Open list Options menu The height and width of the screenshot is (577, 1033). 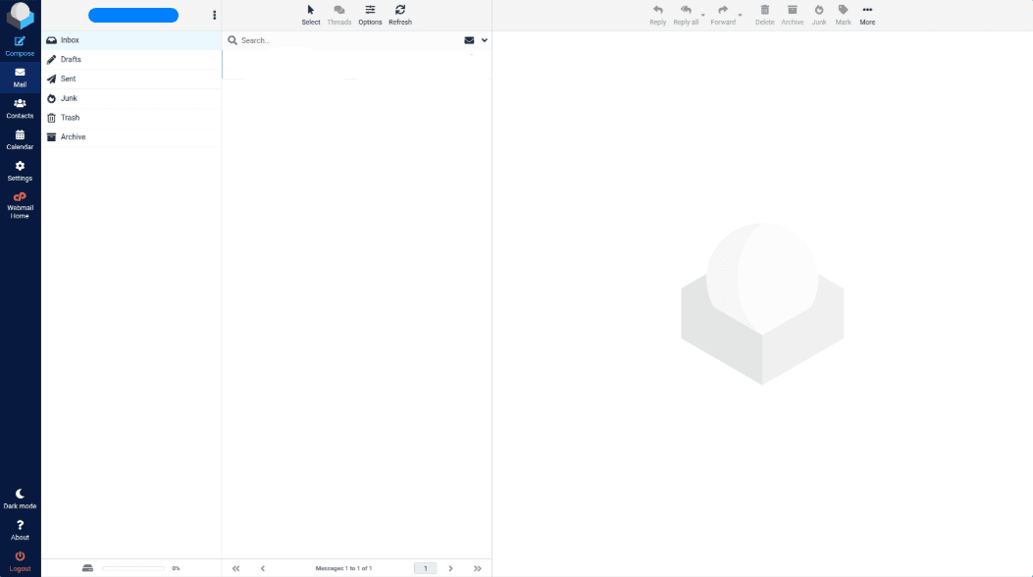[x=370, y=15]
